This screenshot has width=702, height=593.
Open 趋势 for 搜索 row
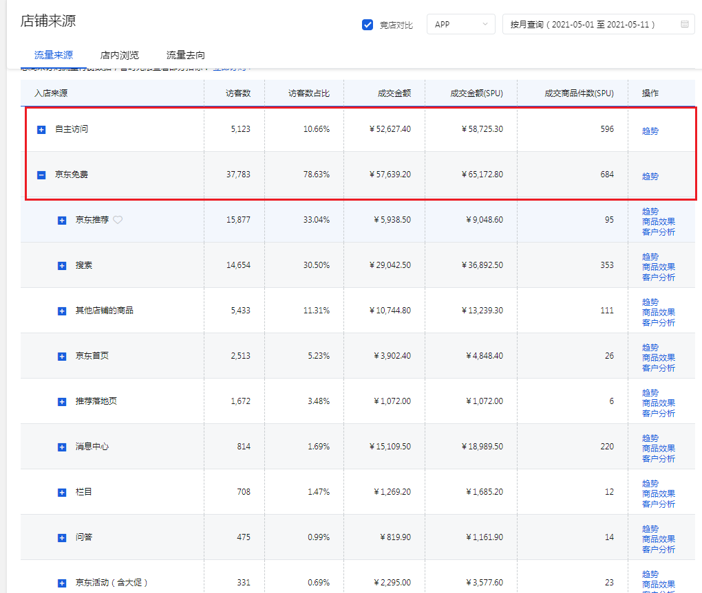pos(650,257)
